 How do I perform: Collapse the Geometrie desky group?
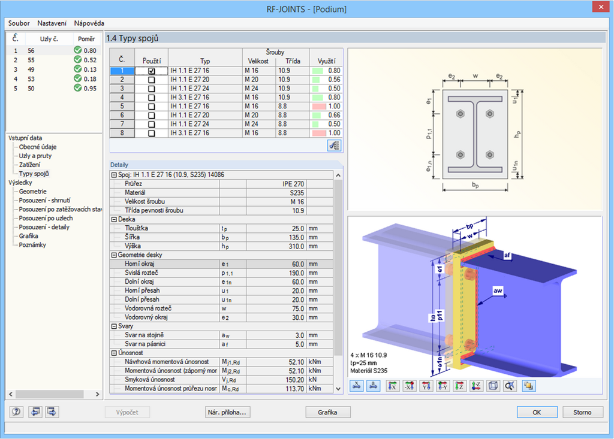(x=114, y=255)
